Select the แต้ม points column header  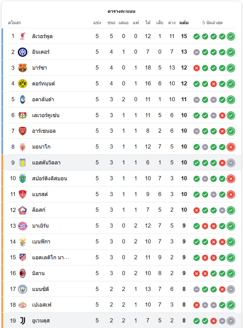coord(184,23)
